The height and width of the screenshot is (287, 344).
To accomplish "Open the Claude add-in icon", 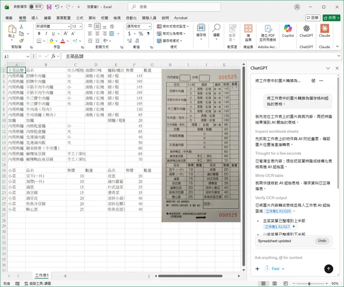I will tap(324, 31).
